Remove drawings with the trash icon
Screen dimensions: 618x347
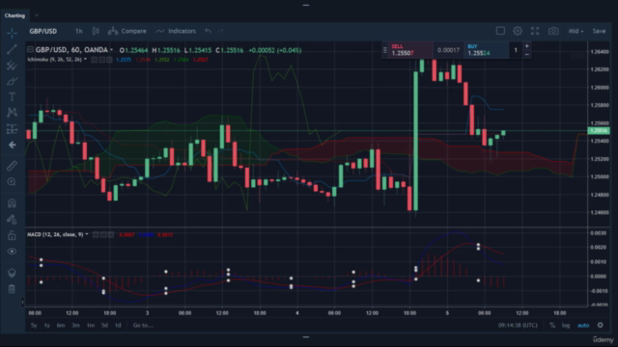click(12, 289)
